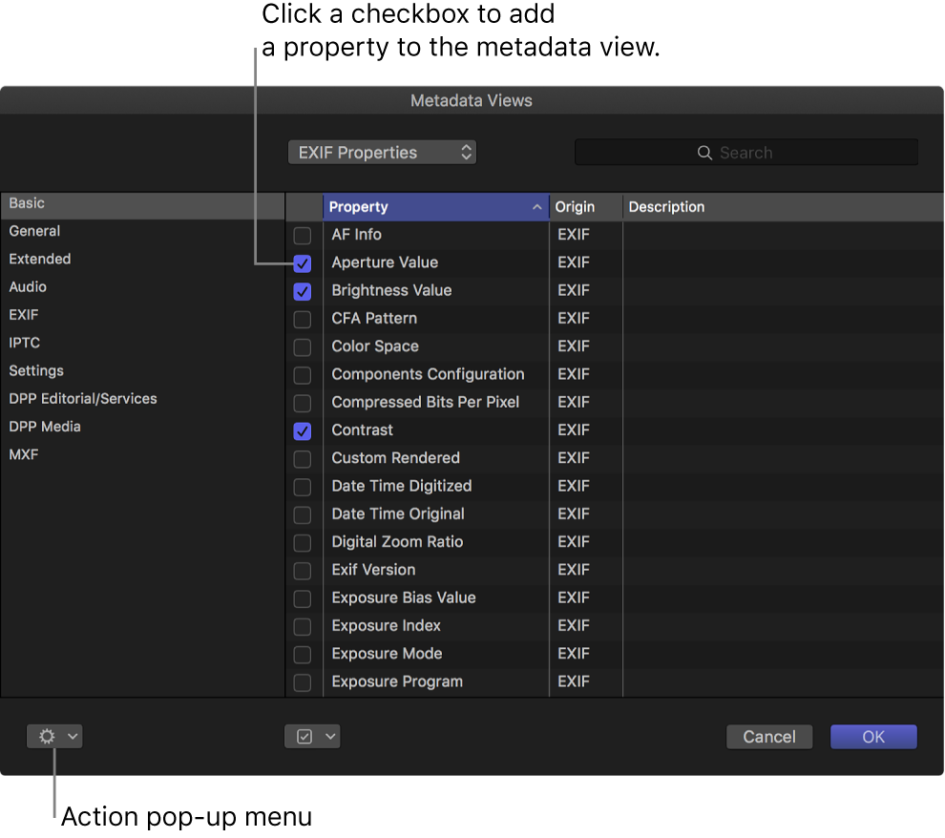Click inside the Search field

coord(764,152)
